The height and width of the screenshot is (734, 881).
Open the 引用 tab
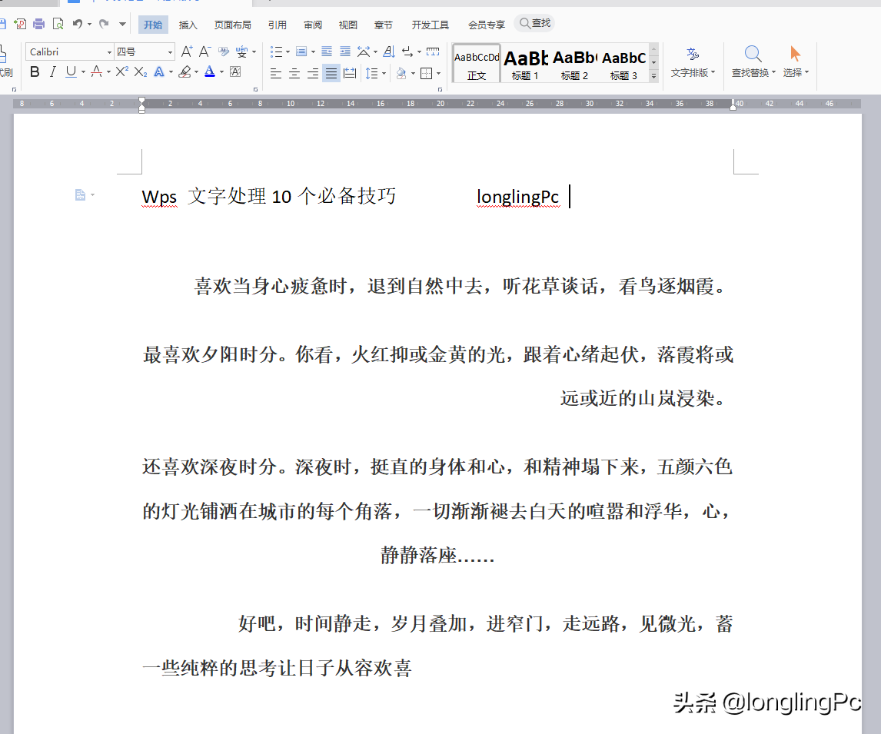pyautogui.click(x=277, y=25)
